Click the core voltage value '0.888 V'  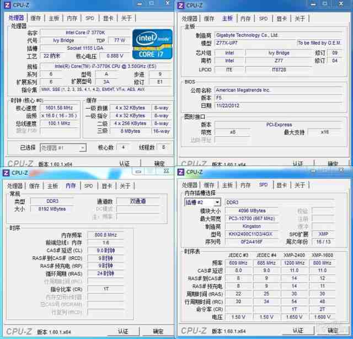coord(115,56)
